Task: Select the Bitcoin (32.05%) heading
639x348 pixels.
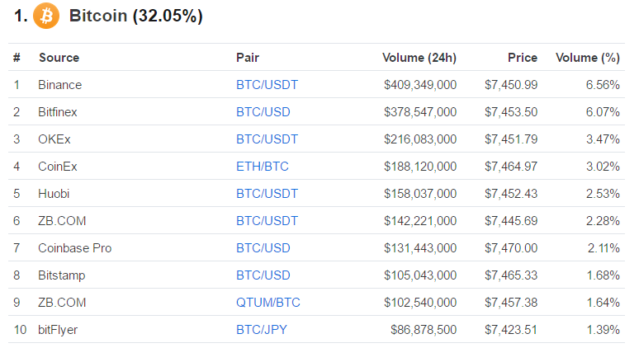Action: (135, 16)
